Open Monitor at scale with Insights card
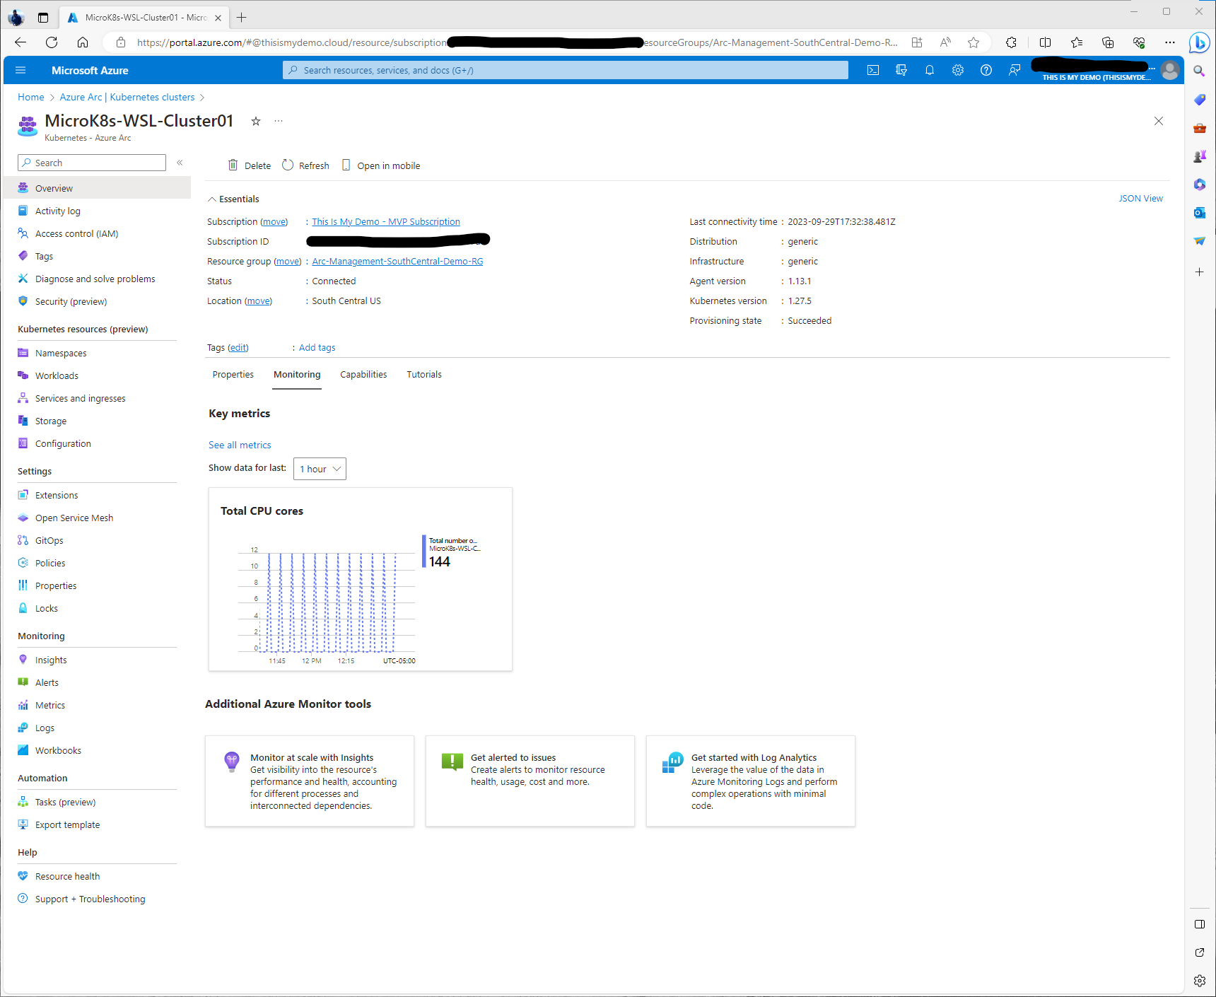Screen dimensions: 1216x997 310,781
